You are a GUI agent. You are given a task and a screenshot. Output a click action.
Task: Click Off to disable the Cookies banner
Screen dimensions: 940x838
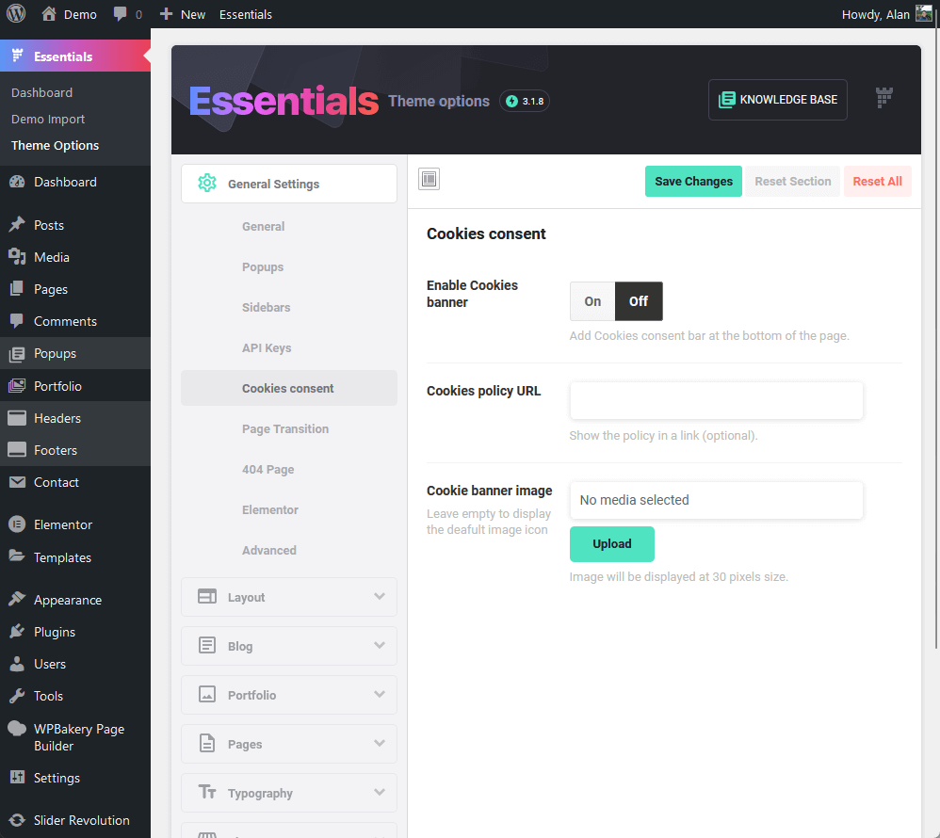(x=638, y=301)
